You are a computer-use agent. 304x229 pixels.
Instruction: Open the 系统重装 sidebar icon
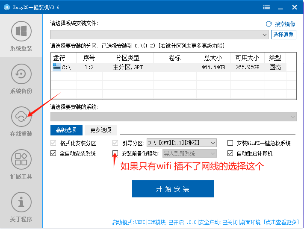21,31
